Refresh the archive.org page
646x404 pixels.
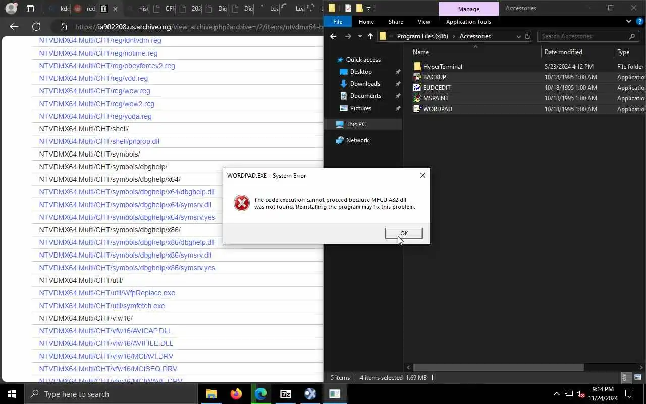[x=36, y=27]
